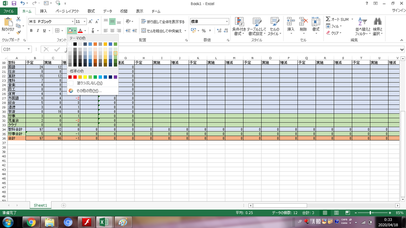406x228 pixels.
Task: Click the increase indent icon
Action: (x=135, y=31)
